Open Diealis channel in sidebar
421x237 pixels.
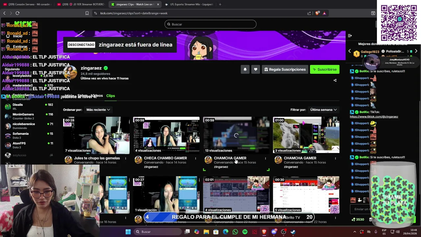[29, 106]
